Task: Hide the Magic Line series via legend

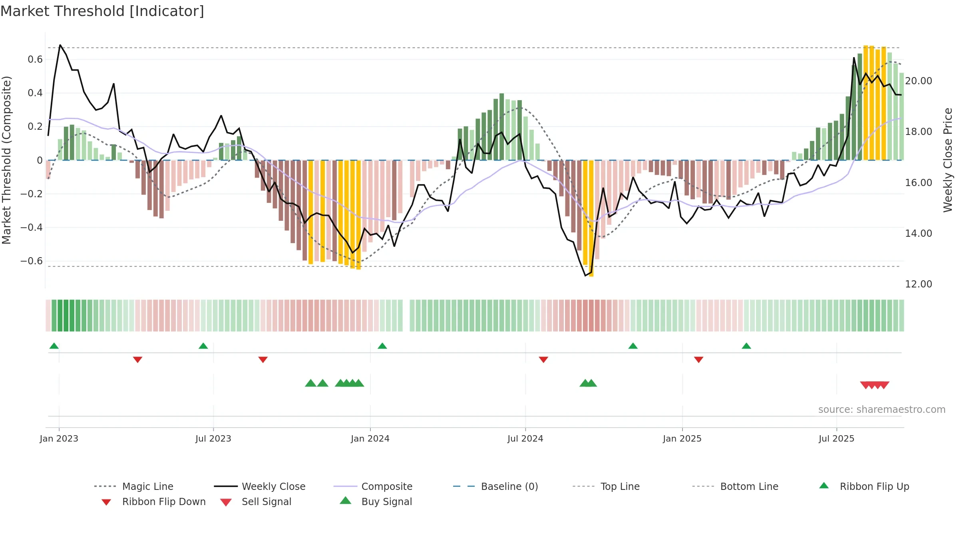Action: point(133,486)
